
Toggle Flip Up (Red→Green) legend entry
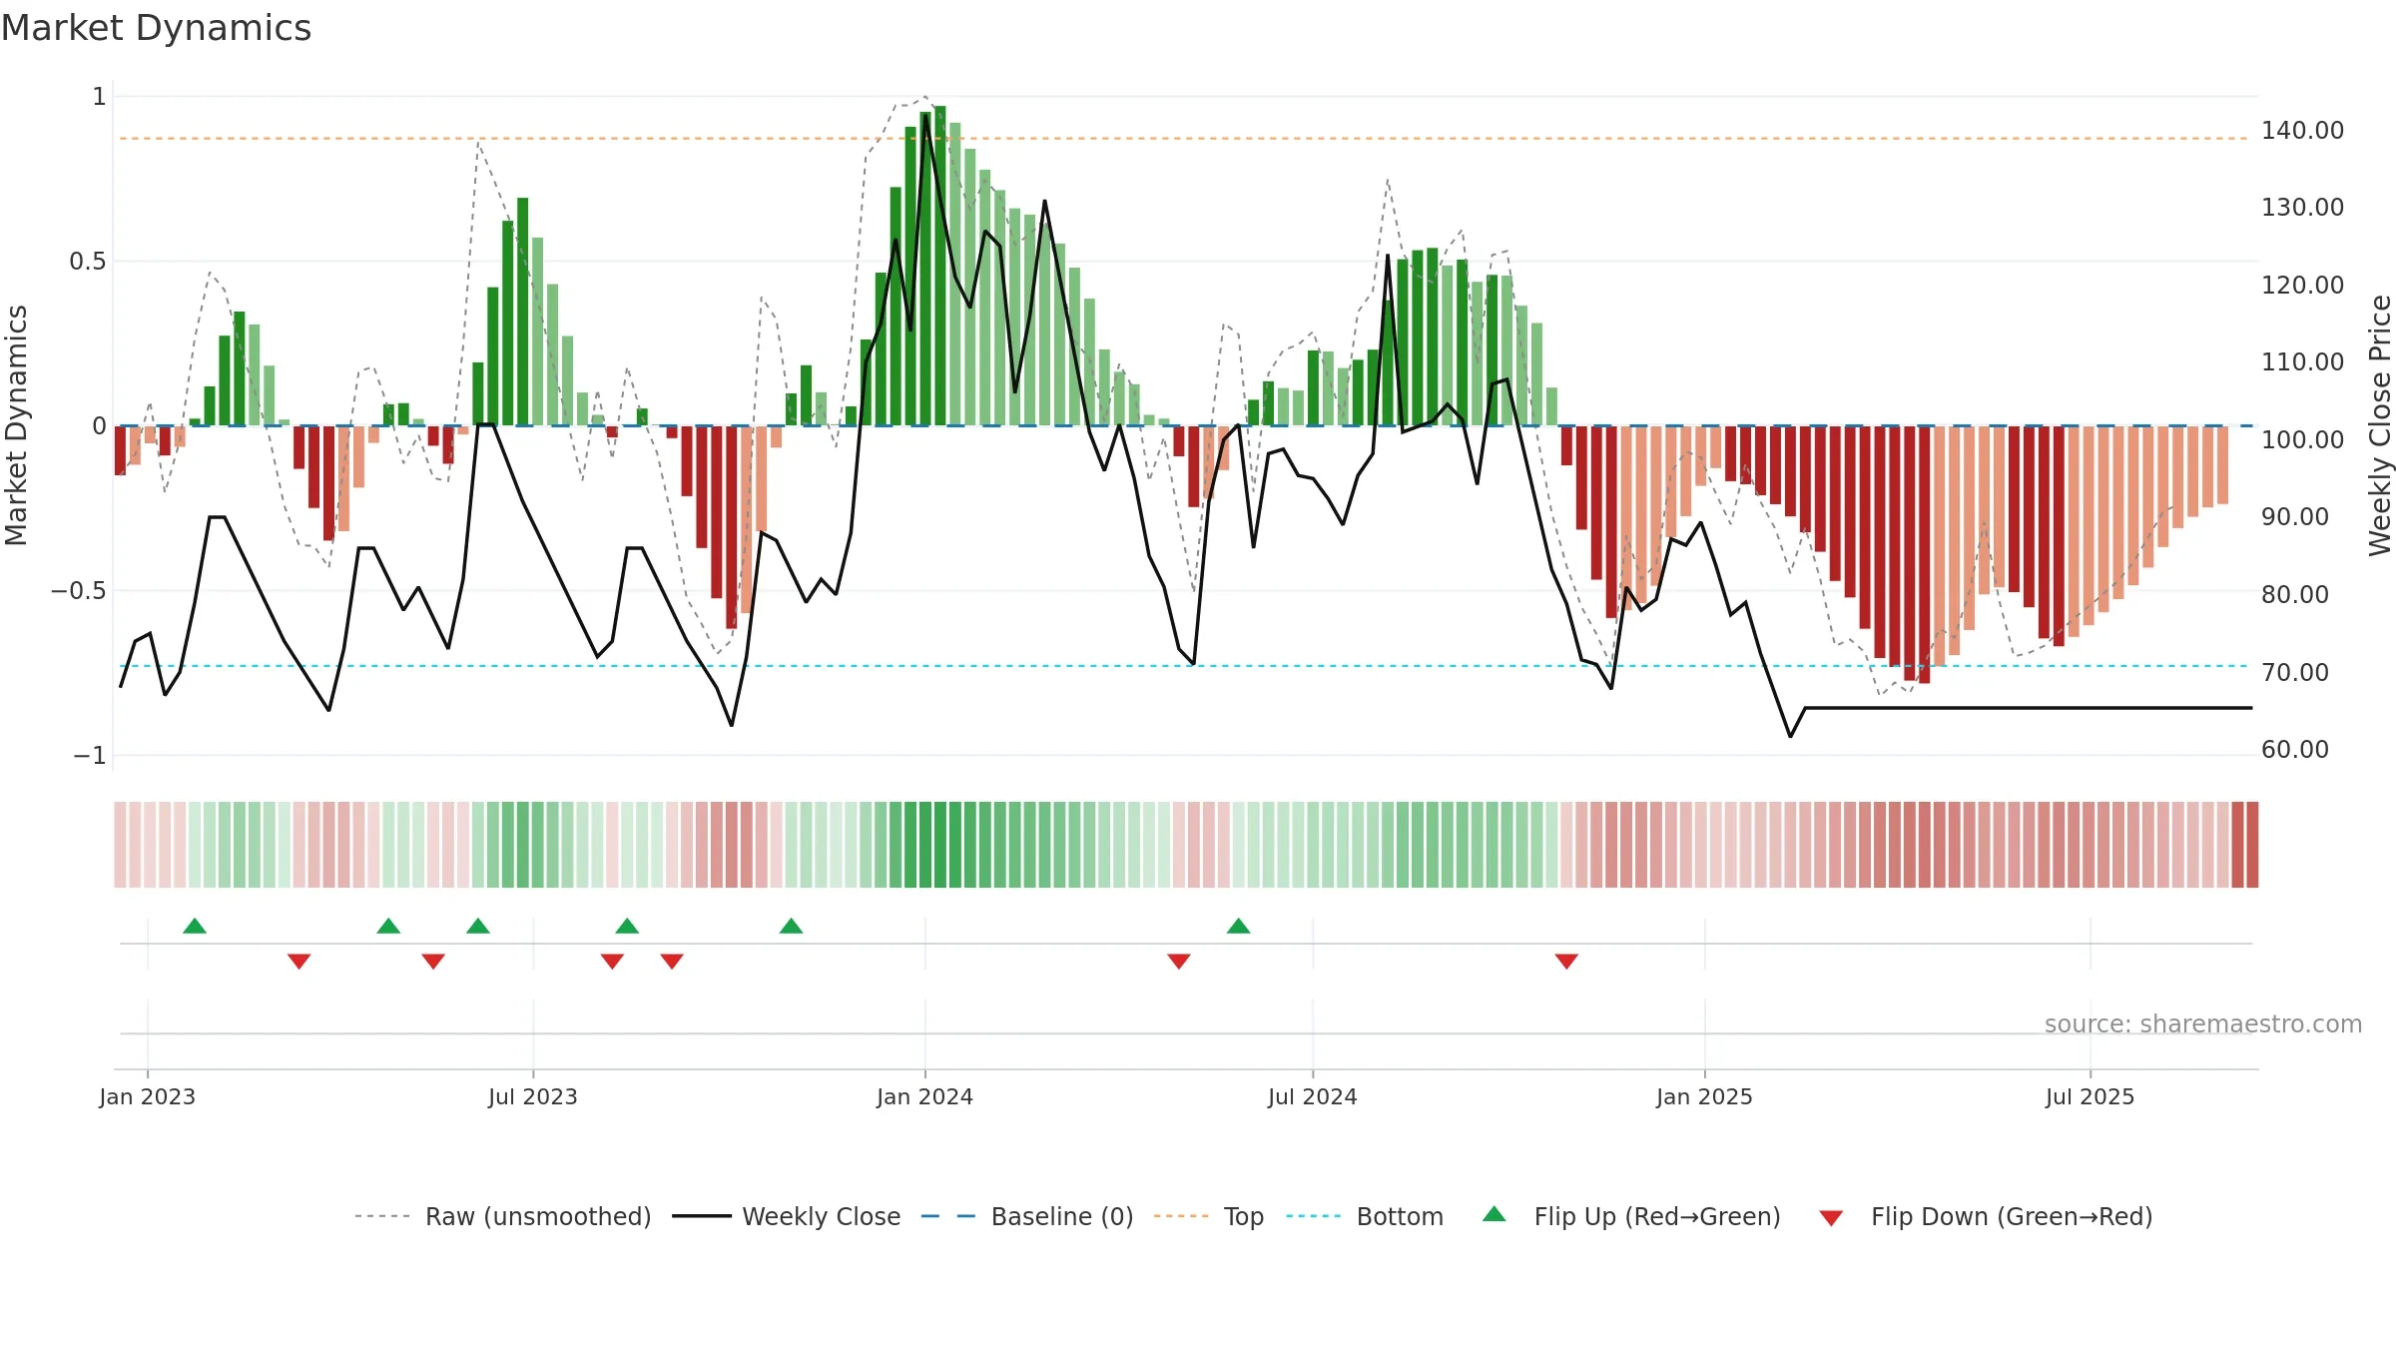click(1631, 1216)
